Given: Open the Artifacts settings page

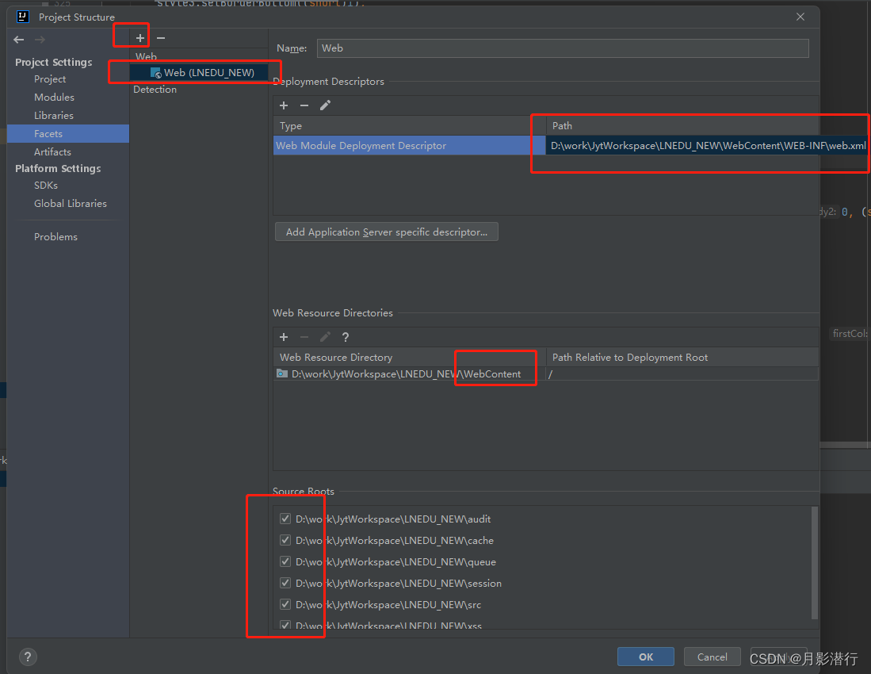Looking at the screenshot, I should [52, 151].
